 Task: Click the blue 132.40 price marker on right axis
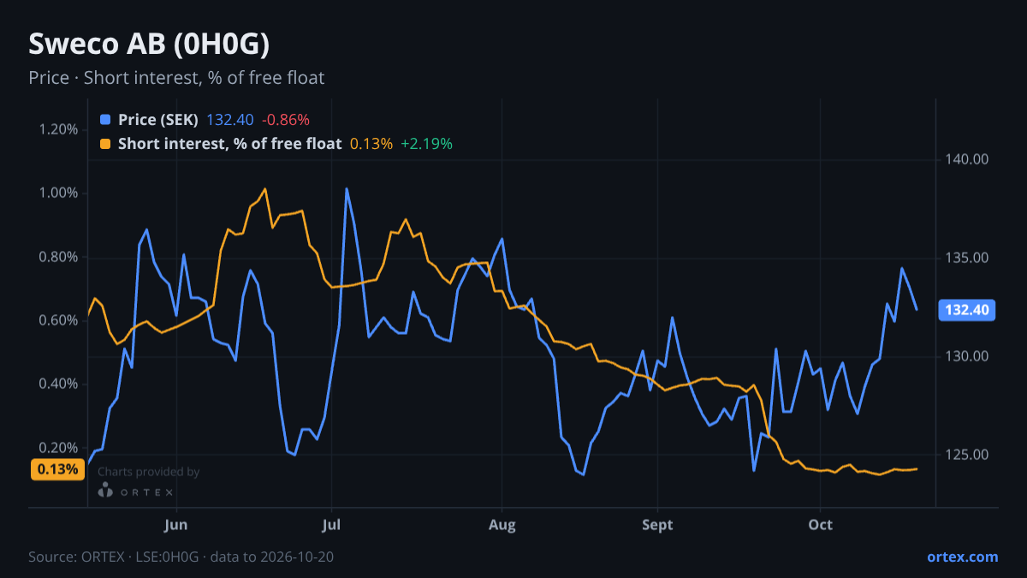(x=967, y=310)
